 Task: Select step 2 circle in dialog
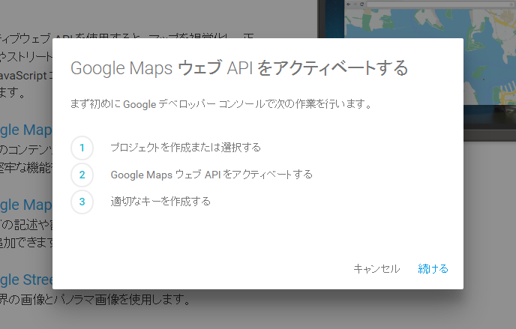tap(82, 175)
